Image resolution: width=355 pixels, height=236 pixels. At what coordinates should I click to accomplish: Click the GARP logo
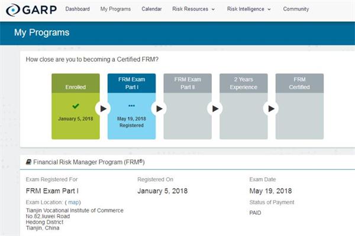coord(31,10)
